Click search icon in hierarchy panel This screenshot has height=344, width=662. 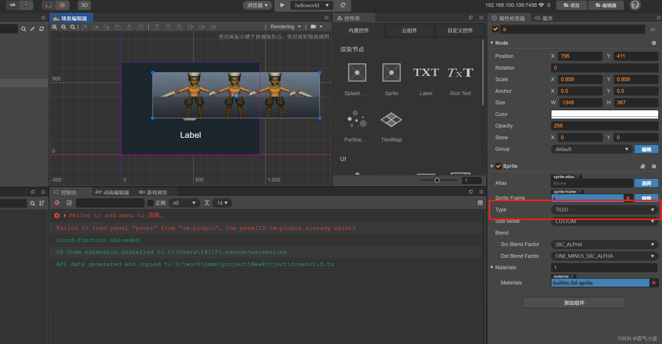(x=23, y=29)
